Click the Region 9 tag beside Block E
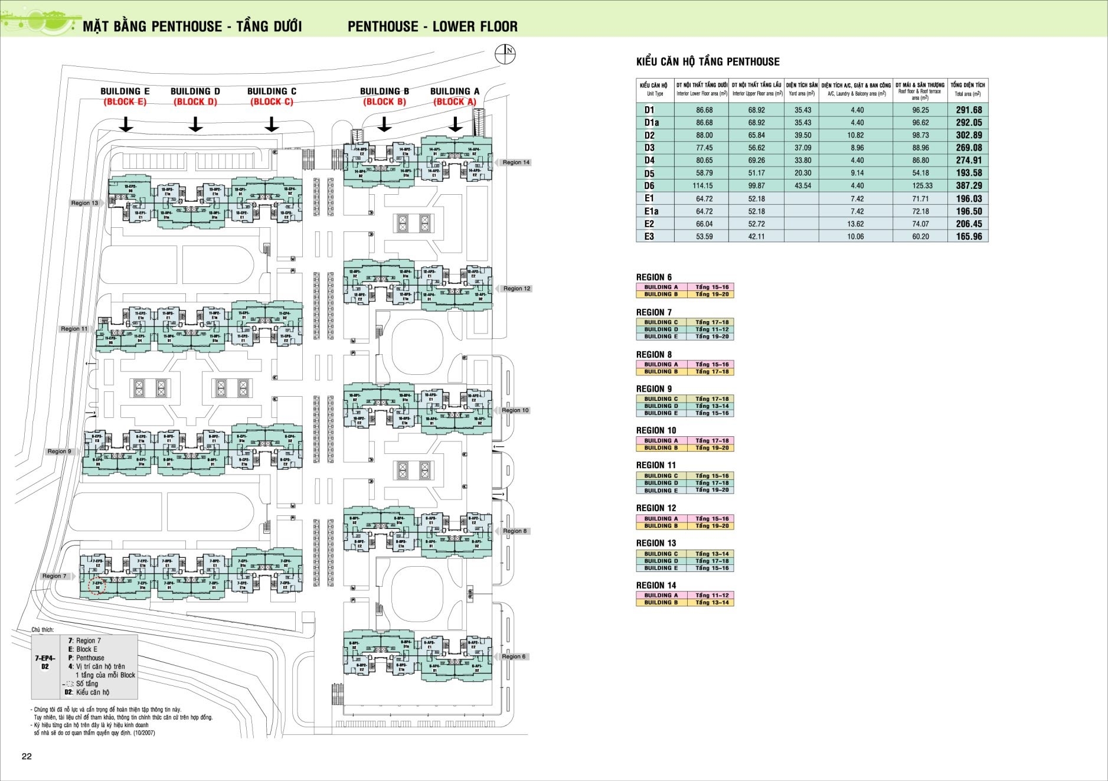Screen dimensions: 1108x781 pyautogui.click(x=60, y=452)
